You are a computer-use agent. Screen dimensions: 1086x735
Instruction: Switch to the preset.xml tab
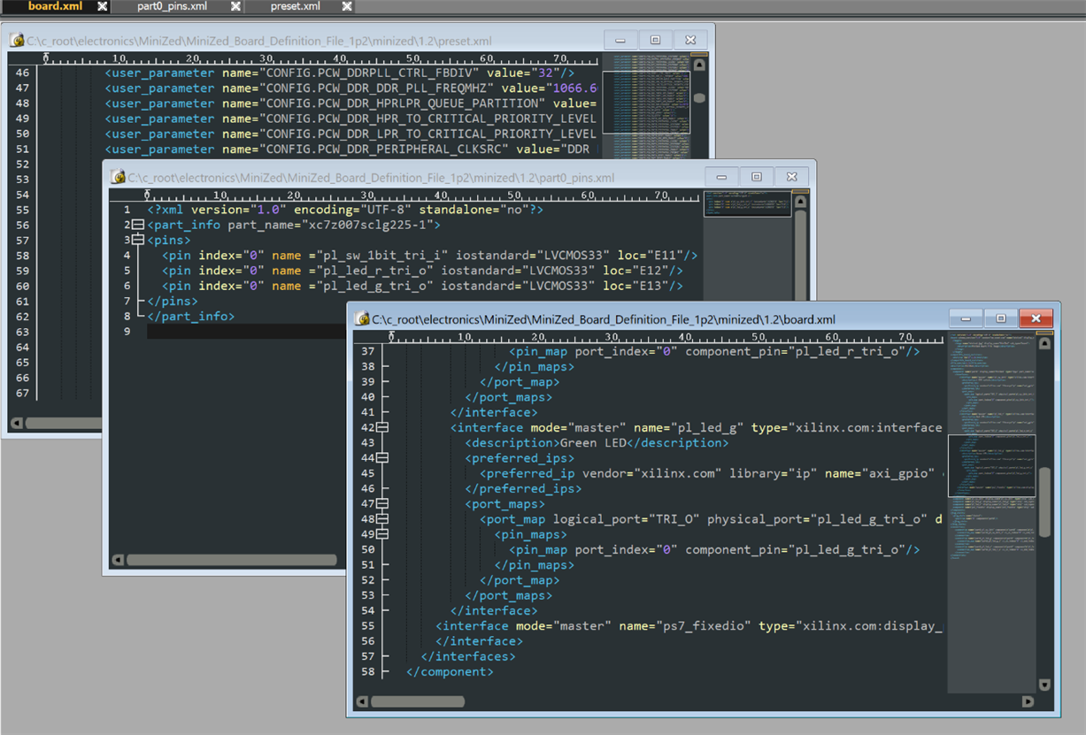(296, 6)
